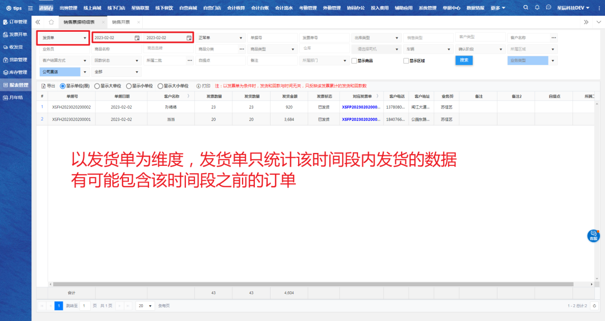Open the 客服 customer service floating icon
605x321 pixels.
[x=593, y=236]
